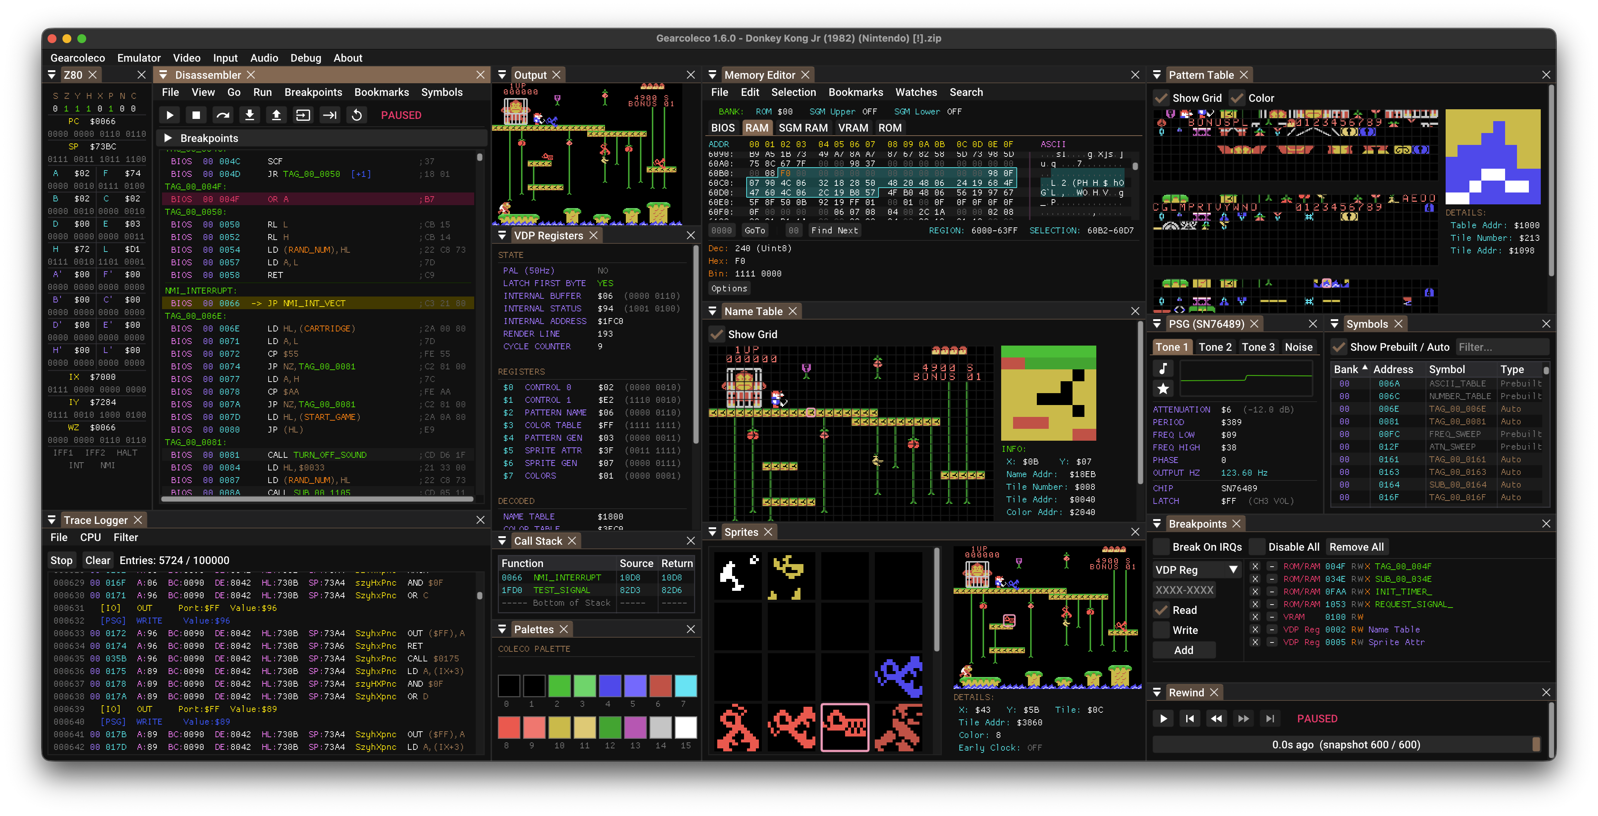
Task: Click the step out upload-arrow icon
Action: tap(276, 115)
